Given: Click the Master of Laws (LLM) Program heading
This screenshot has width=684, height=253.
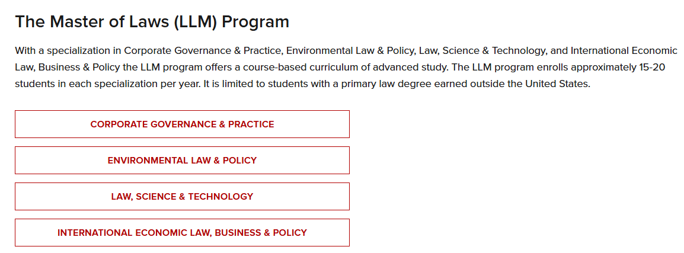Looking at the screenshot, I should 152,22.
